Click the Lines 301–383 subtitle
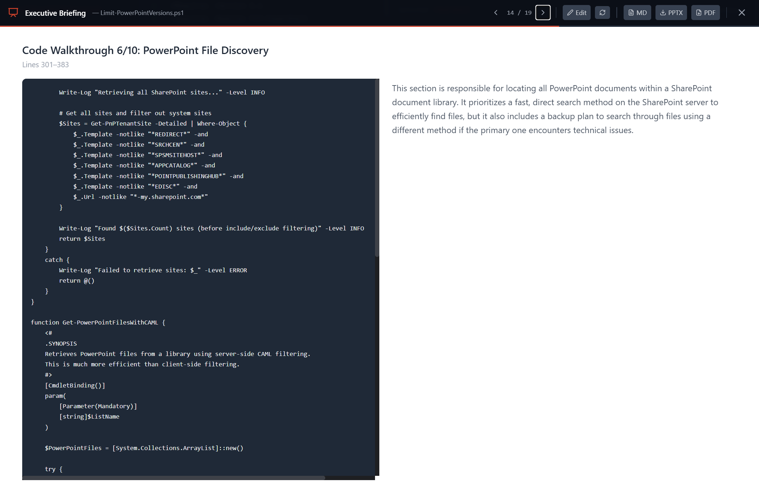 (45, 65)
